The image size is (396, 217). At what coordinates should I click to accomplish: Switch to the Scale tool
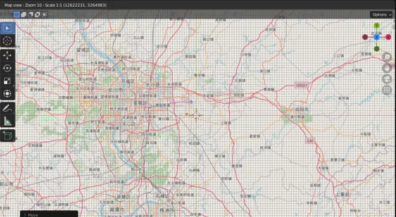click(x=7, y=81)
